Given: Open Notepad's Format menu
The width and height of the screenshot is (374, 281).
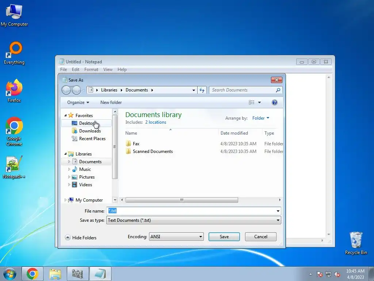Looking at the screenshot, I should (x=91, y=69).
